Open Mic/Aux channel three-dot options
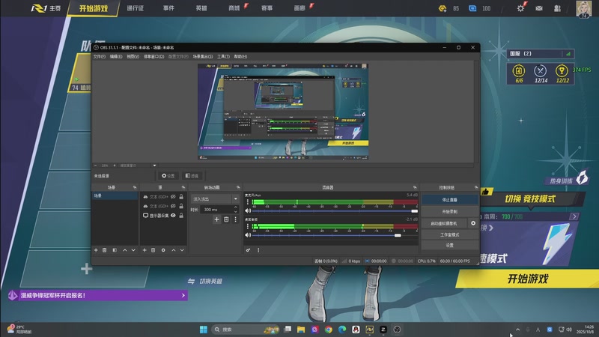The image size is (599, 337). click(x=248, y=201)
